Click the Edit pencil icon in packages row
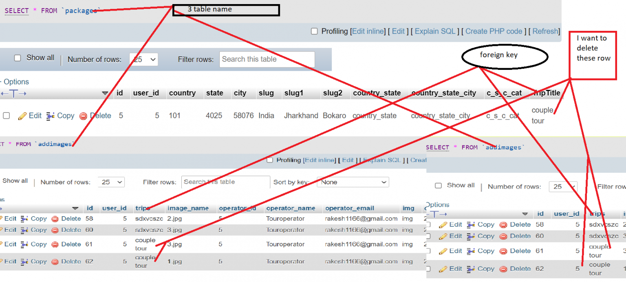Image resolution: width=626 pixels, height=282 pixels. coord(22,116)
